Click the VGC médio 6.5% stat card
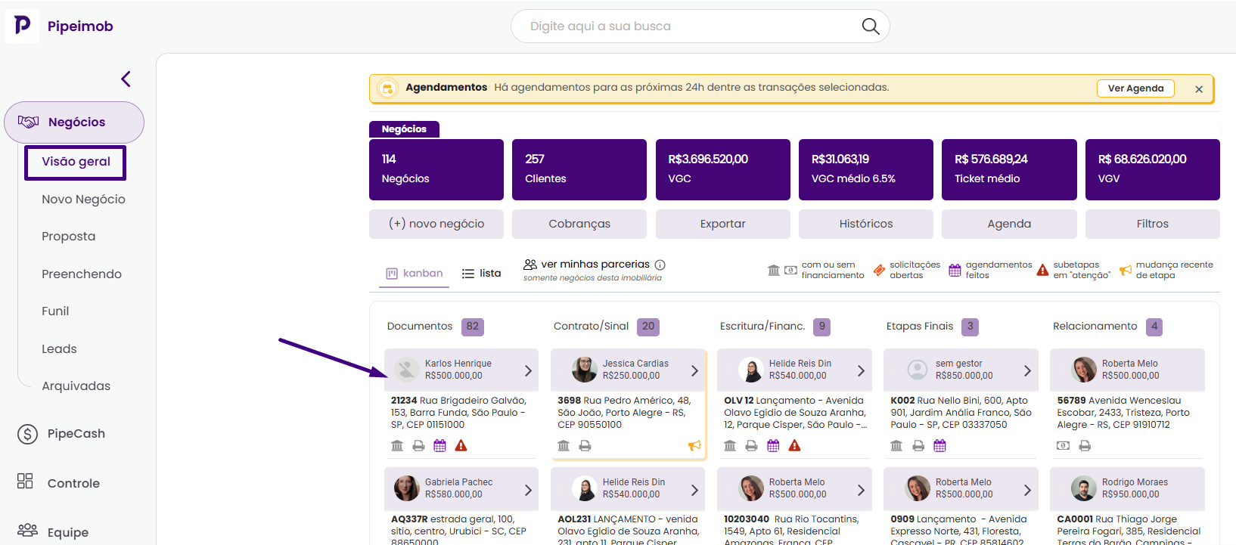 [x=866, y=169]
